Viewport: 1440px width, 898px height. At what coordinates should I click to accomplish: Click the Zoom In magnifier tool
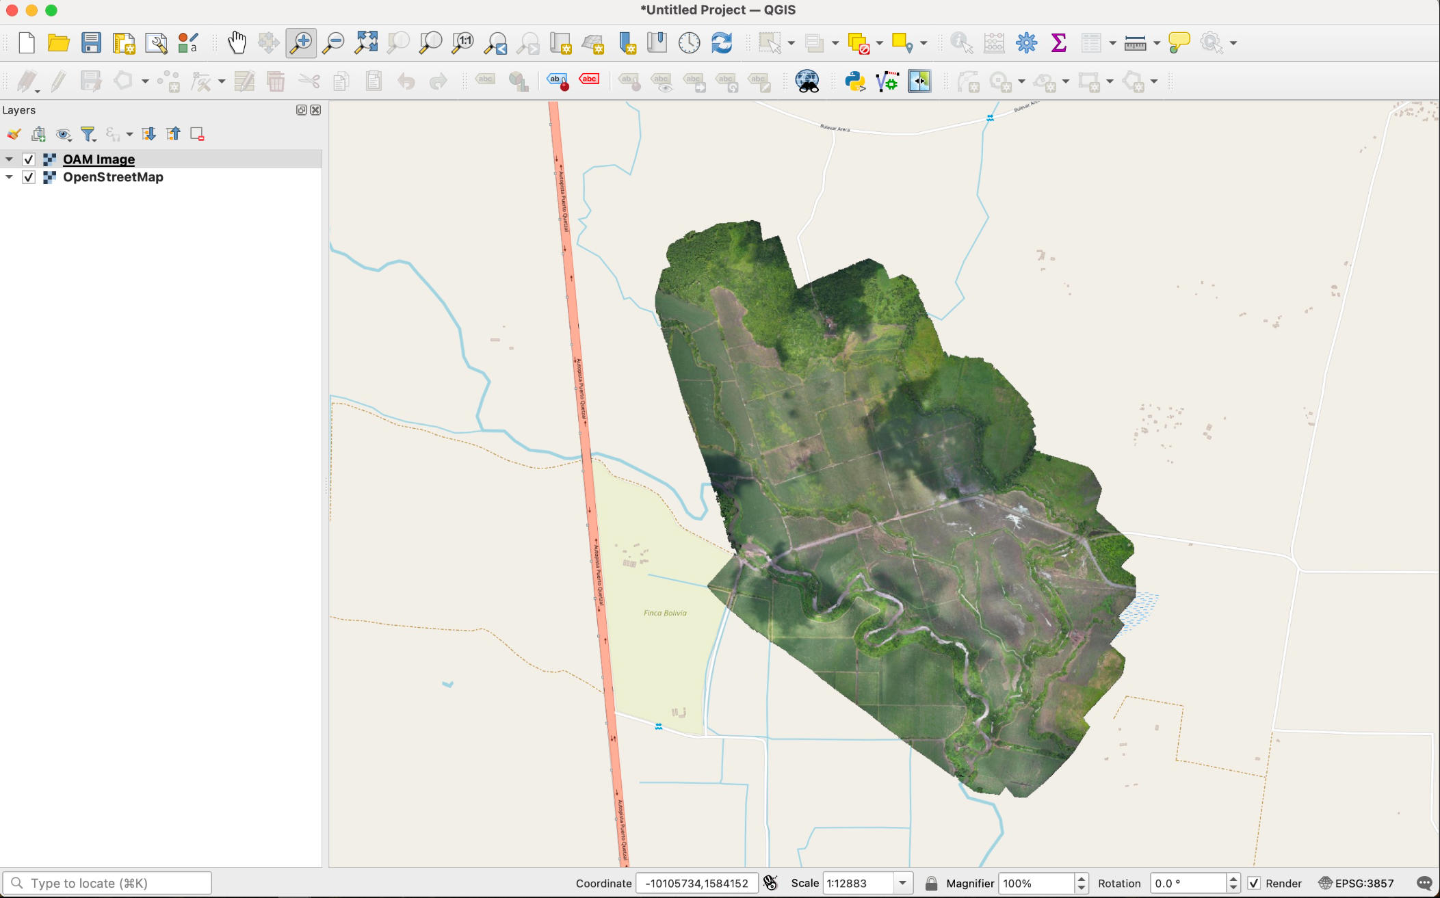click(x=301, y=42)
